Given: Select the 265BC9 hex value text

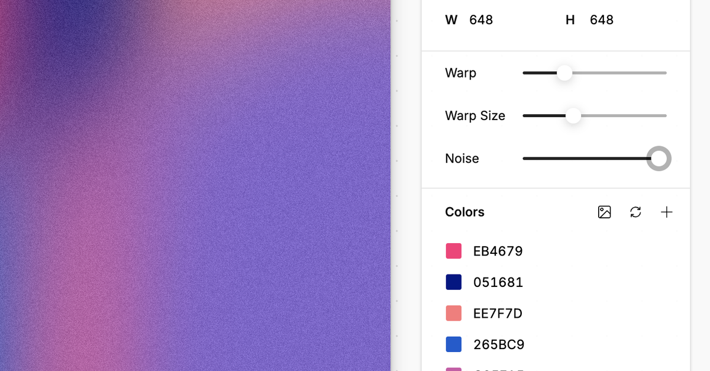Looking at the screenshot, I should 499,344.
